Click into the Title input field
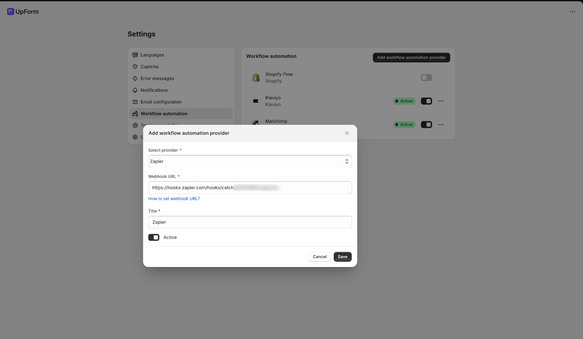This screenshot has width=583, height=339. (250, 222)
